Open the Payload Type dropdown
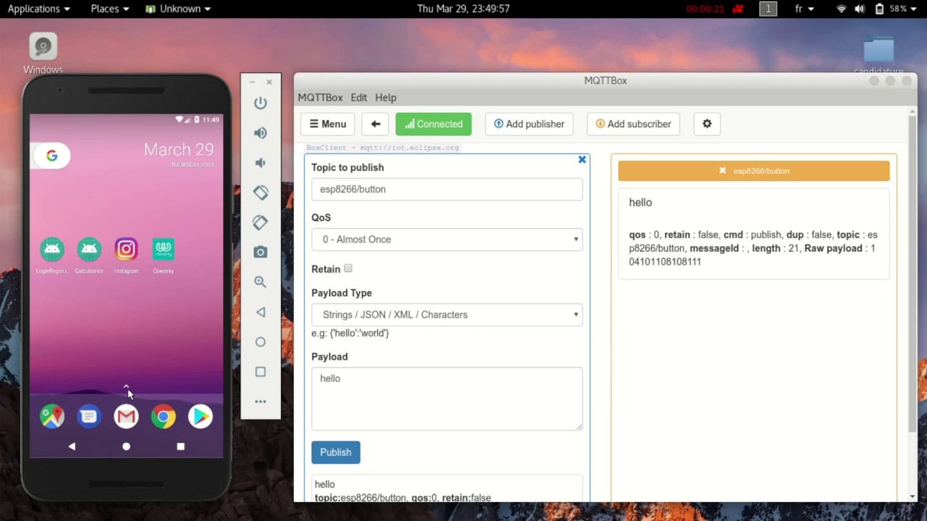The image size is (927, 521). (x=447, y=315)
